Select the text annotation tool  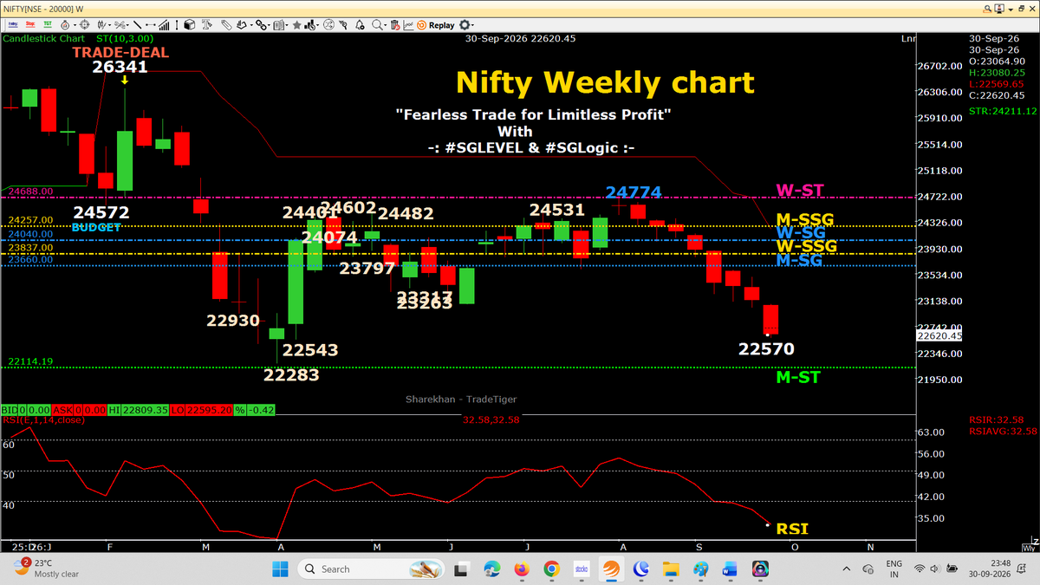click(207, 25)
